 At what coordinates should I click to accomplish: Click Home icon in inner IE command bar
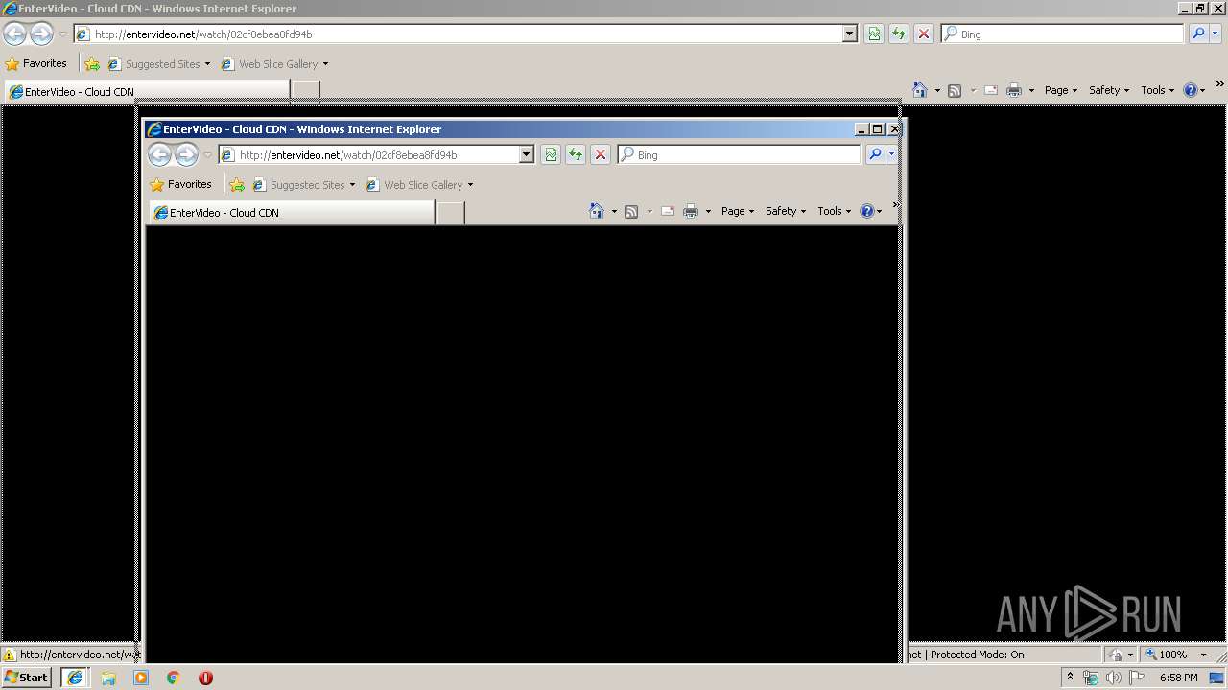[597, 211]
